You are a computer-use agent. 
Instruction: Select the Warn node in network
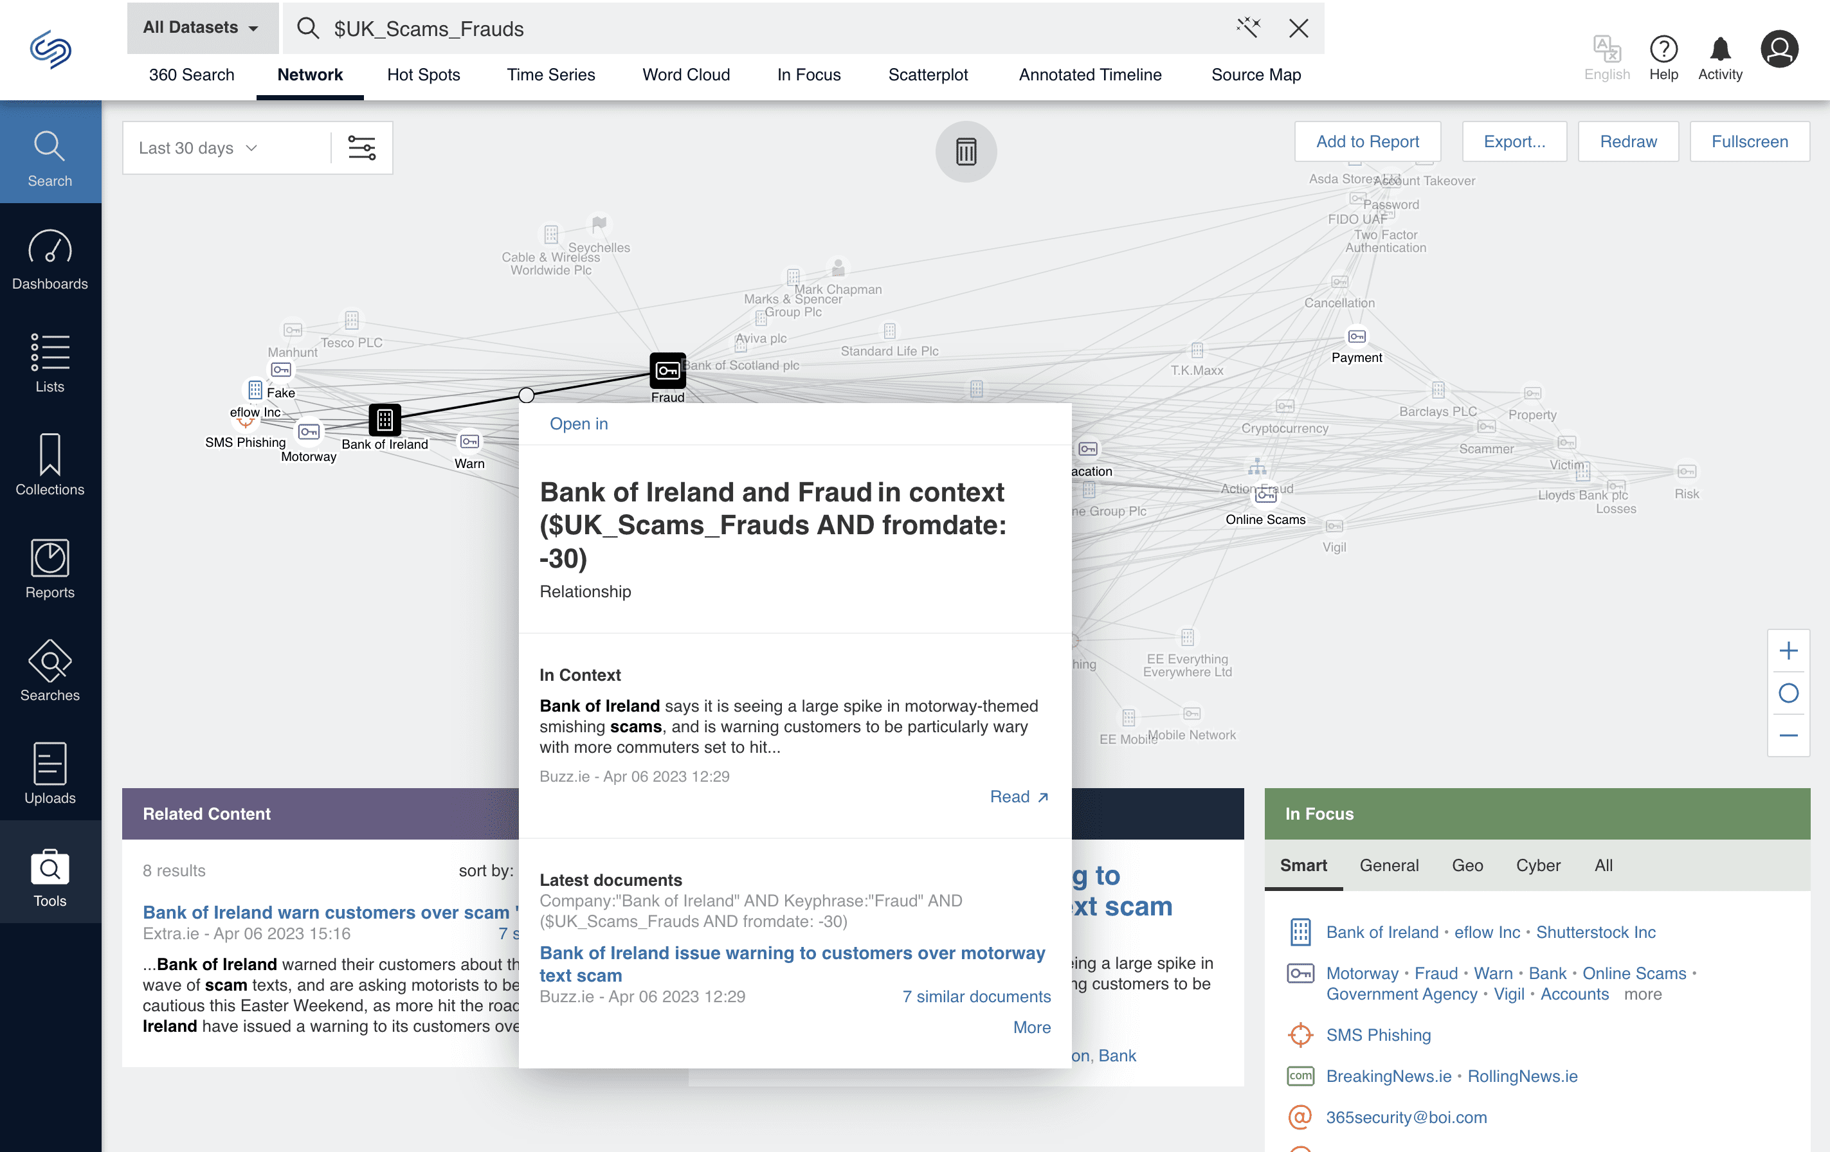click(469, 442)
